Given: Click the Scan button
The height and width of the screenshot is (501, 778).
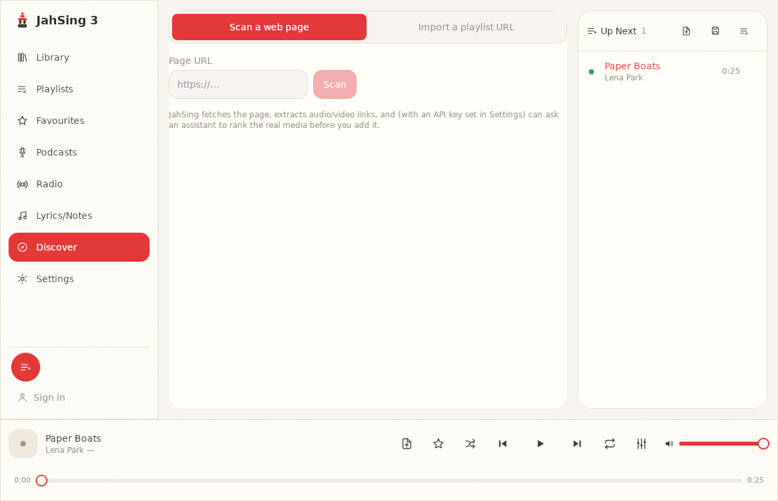Looking at the screenshot, I should coord(335,84).
